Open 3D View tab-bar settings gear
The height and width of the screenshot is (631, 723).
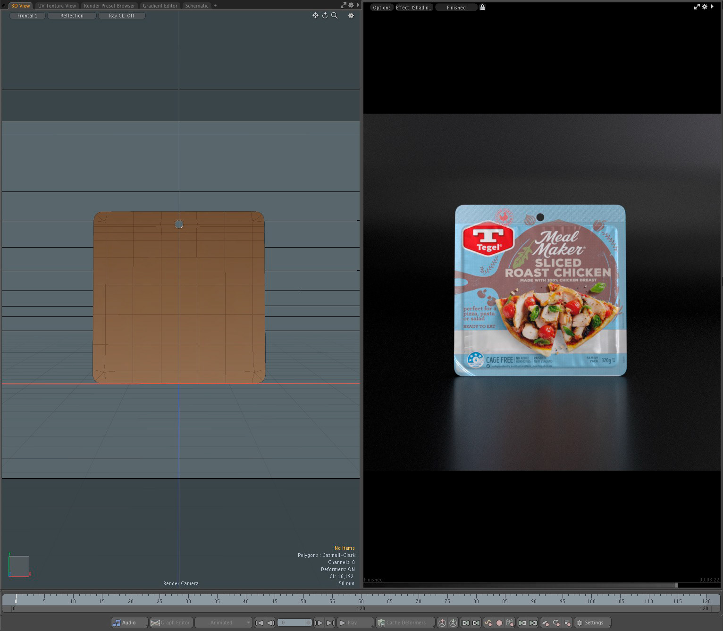tap(351, 6)
